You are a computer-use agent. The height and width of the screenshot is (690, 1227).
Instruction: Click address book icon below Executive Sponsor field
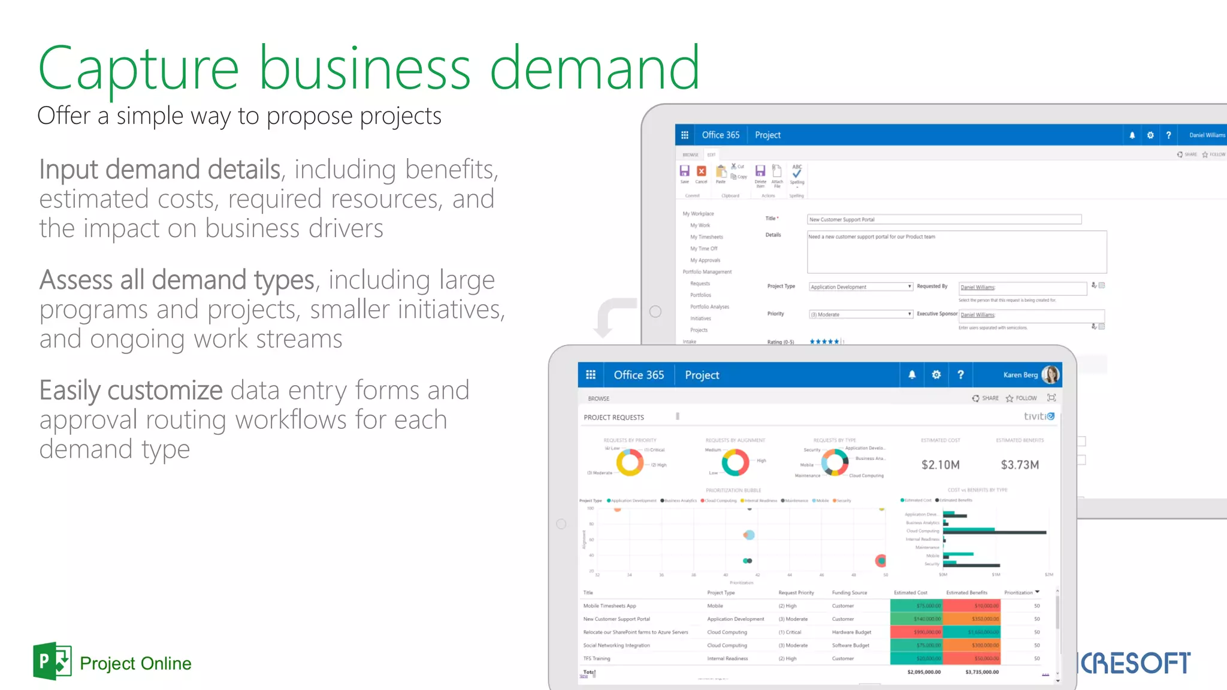1102,326
